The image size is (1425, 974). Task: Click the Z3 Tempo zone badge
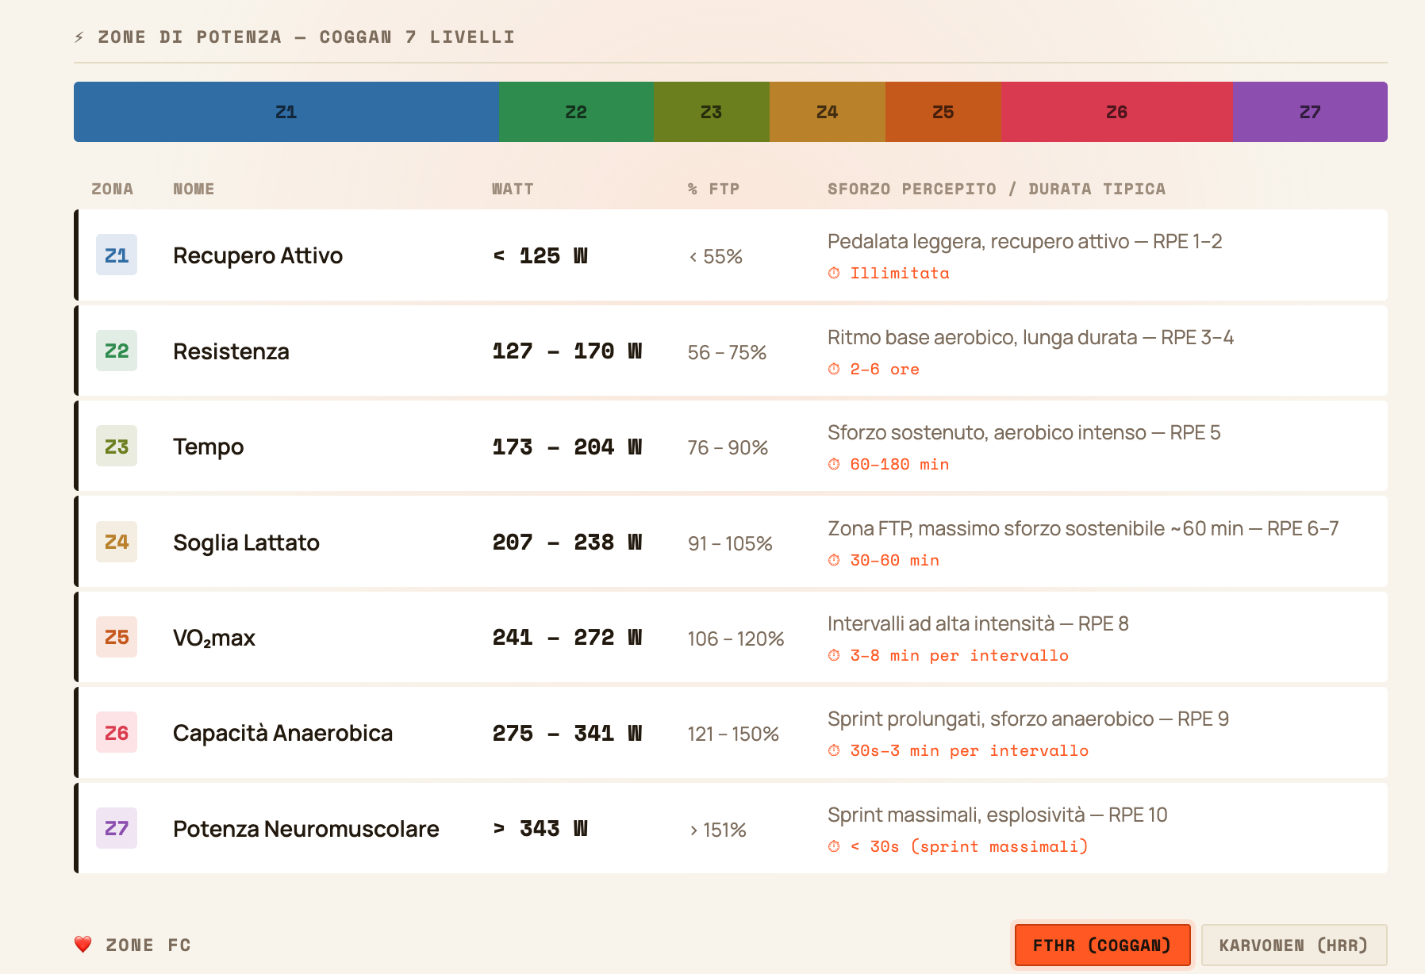117,447
